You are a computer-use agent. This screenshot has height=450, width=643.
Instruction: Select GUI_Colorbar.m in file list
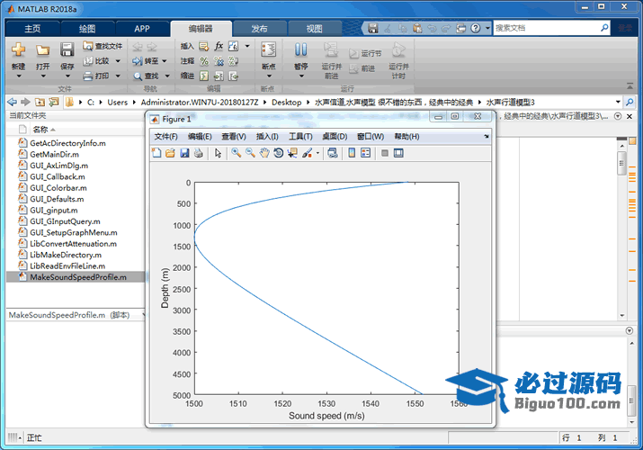point(58,188)
